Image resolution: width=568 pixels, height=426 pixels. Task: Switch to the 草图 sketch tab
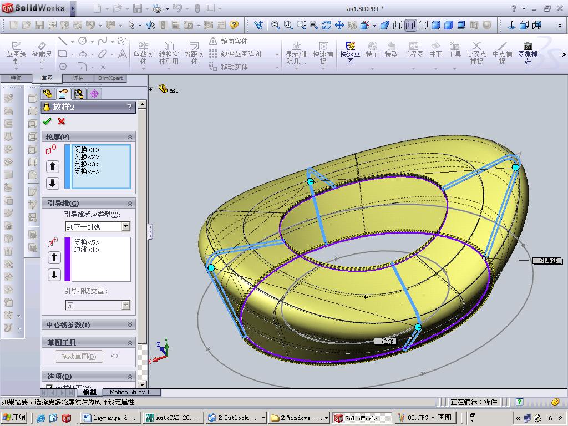[47, 78]
